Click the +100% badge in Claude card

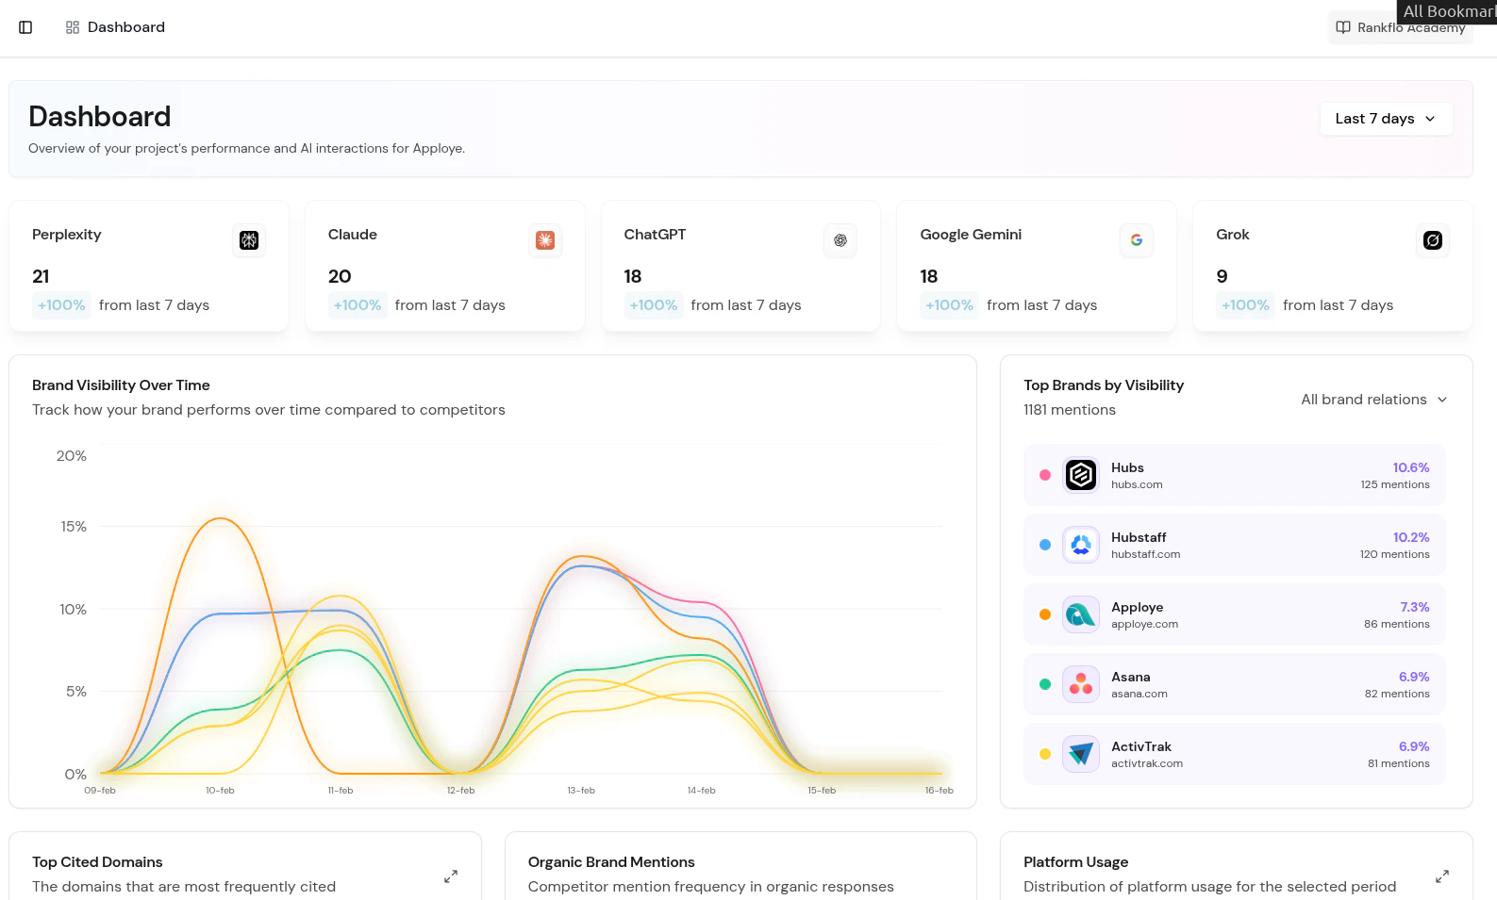click(358, 305)
